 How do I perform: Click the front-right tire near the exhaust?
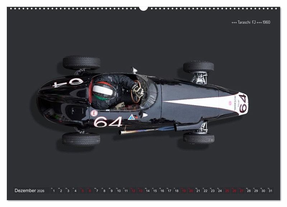tap(198, 138)
